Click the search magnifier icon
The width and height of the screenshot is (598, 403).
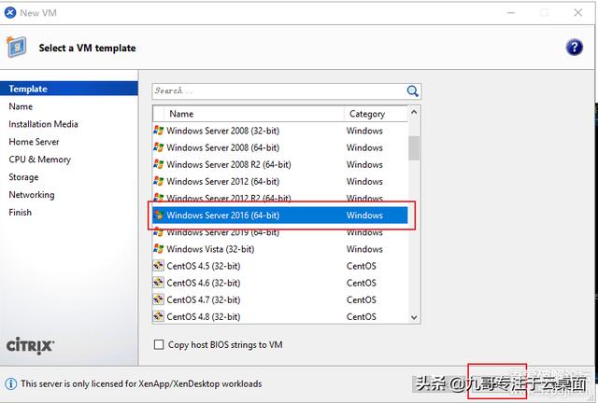[413, 90]
